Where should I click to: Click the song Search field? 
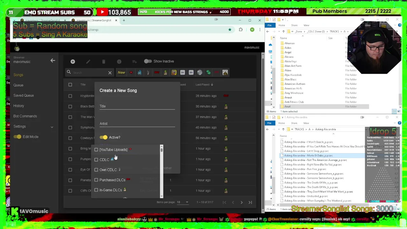(90, 73)
